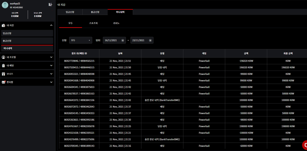Click reference ID 86926072072 / 48983462043
The width and height of the screenshot is (307, 151).
click(79, 107)
